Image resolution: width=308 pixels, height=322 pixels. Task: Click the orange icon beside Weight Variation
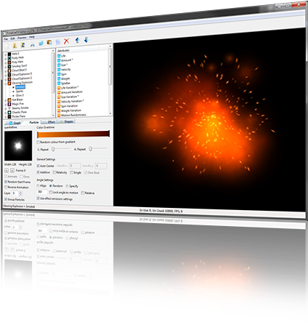(x=59, y=110)
